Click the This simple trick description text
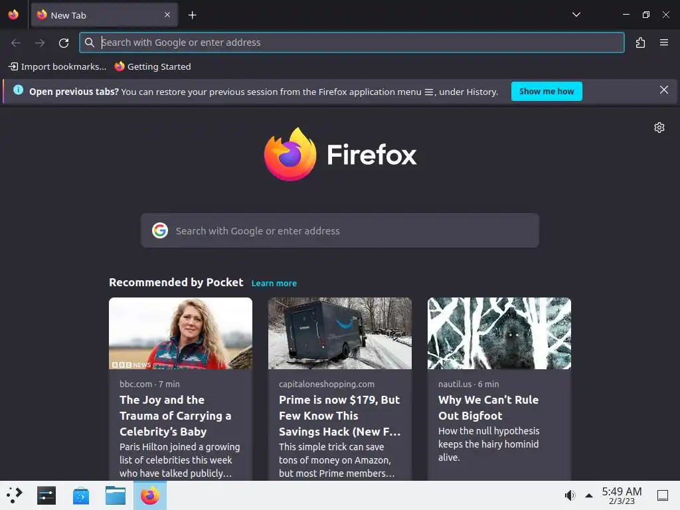680x510 pixels. tap(337, 460)
